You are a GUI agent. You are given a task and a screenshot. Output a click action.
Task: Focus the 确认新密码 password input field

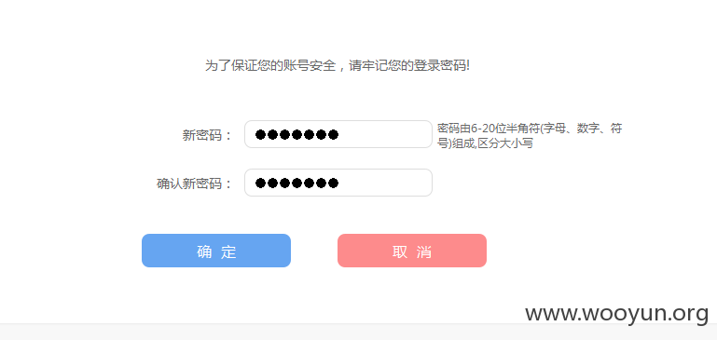tap(338, 183)
